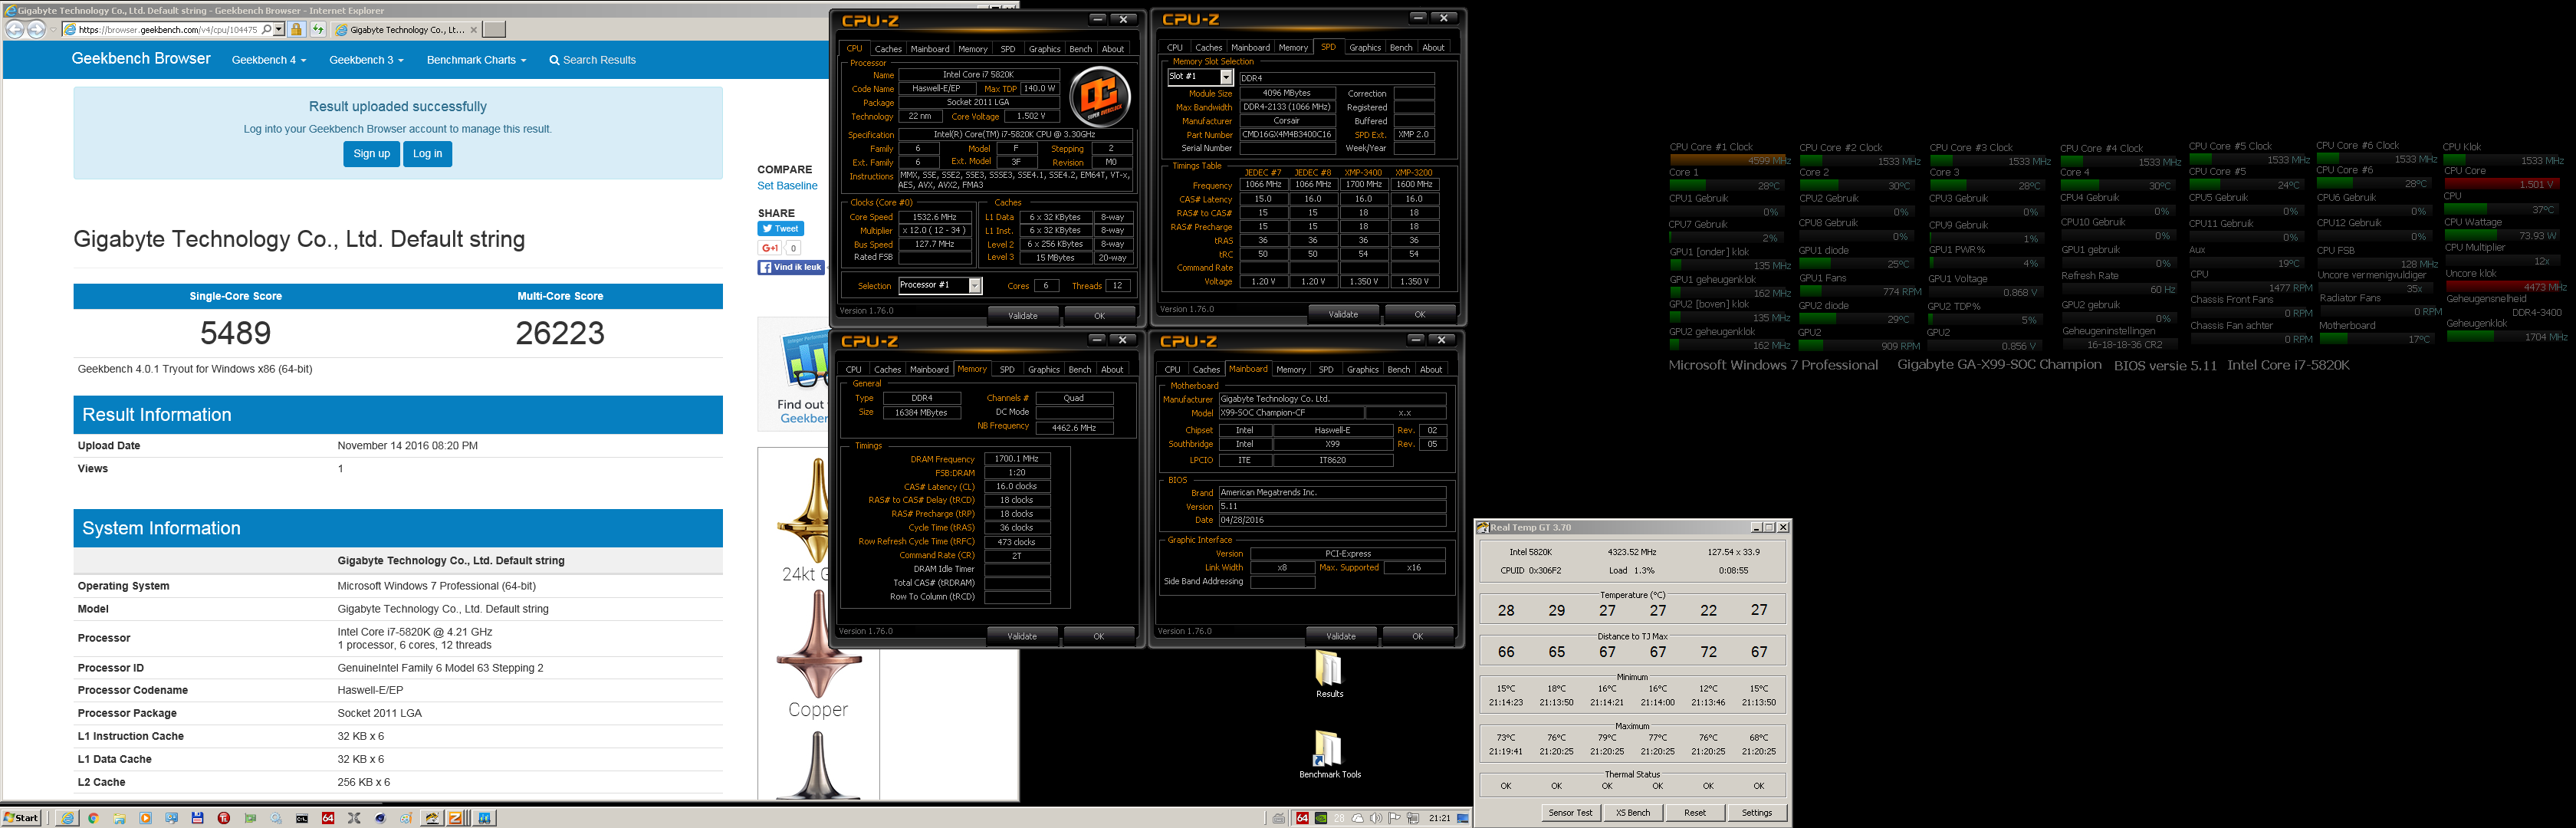This screenshot has height=828, width=2576.
Task: Open the Processor #1 selection dropdown
Action: coord(975,286)
